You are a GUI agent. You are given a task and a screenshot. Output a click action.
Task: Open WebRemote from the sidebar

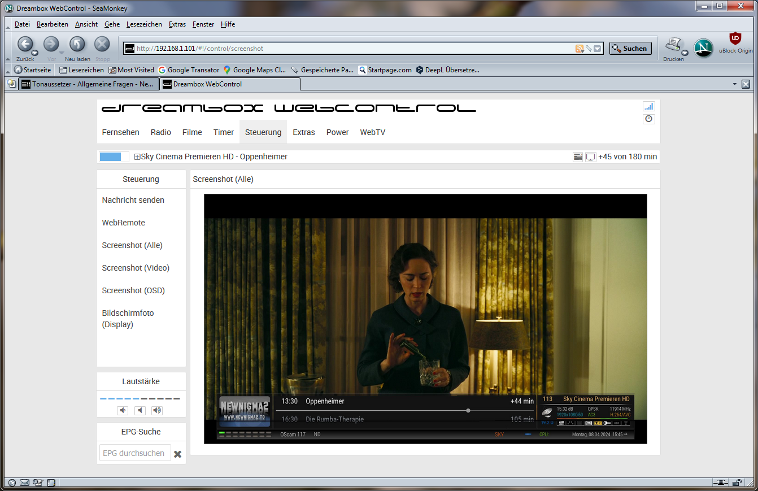(124, 223)
